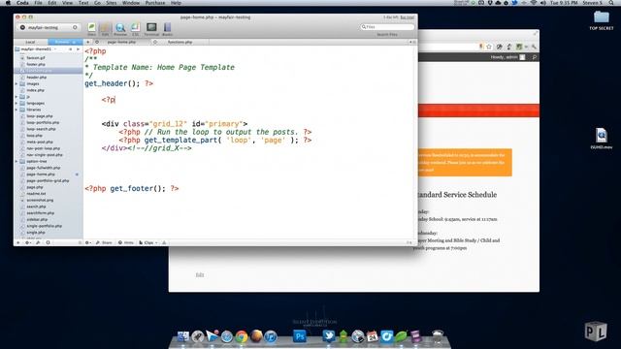Open the .mov file on desktop
Screen dimensions: 621x349
pos(602,139)
